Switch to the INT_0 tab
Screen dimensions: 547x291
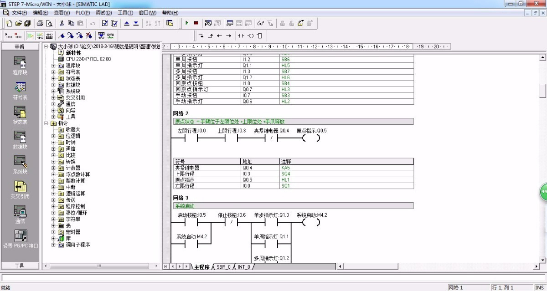(244, 267)
